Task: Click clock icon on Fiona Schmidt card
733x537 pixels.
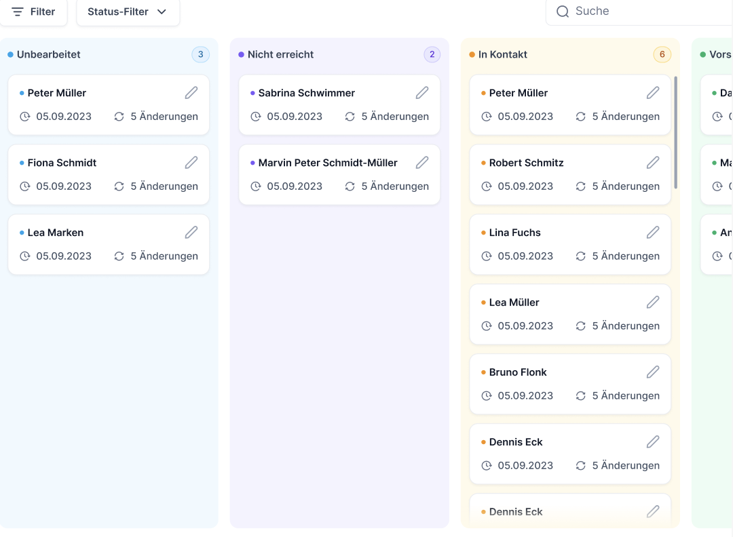Action: click(x=25, y=186)
